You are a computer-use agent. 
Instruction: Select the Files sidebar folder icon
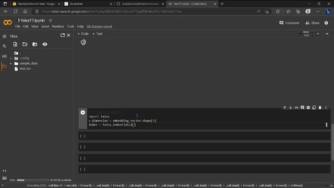(4, 66)
